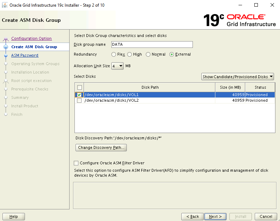Click the Help button
The height and width of the screenshot is (221, 280).
[14, 216]
